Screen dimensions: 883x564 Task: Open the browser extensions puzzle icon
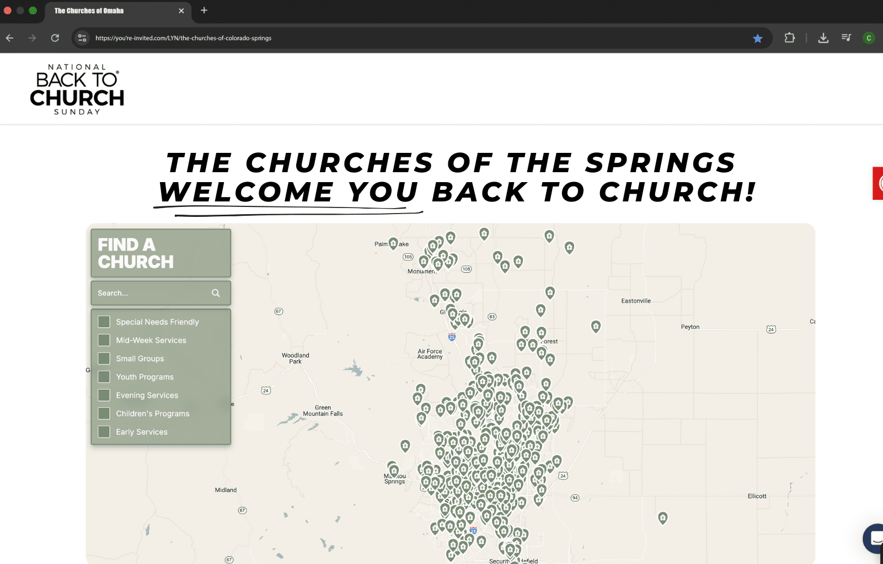point(789,38)
